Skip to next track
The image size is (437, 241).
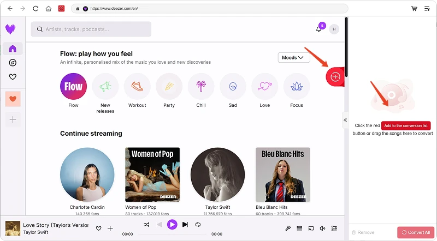click(185, 224)
